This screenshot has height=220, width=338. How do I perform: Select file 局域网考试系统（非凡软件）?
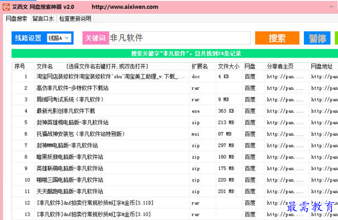pos(70,100)
